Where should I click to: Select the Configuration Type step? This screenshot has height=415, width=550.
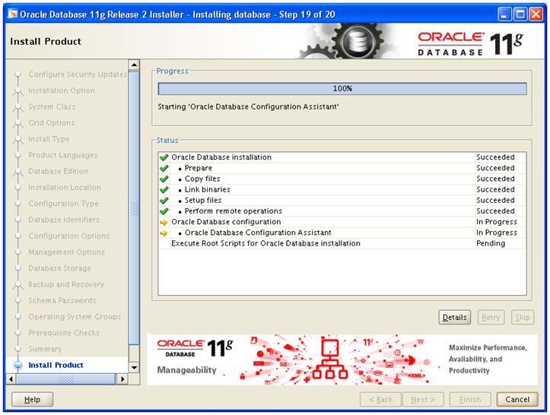[63, 204]
